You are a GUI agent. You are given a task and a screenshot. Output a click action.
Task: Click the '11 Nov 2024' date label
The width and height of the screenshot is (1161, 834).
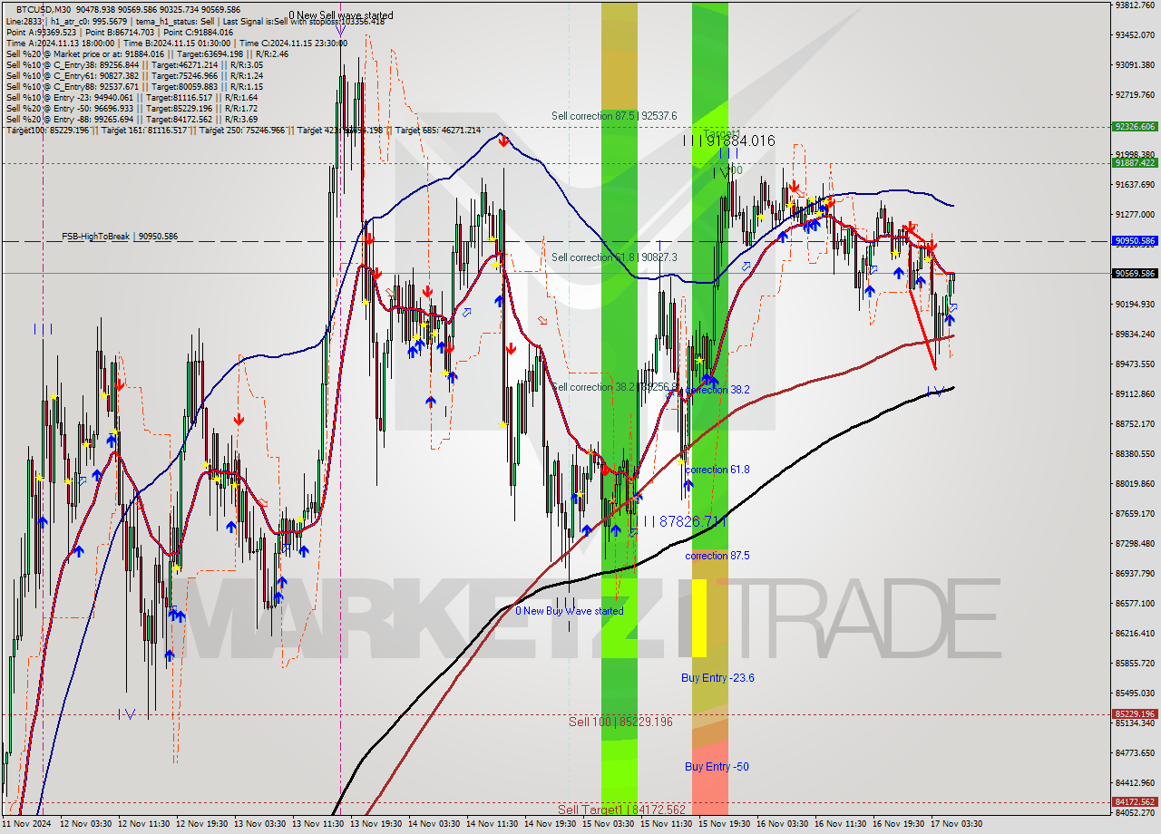click(x=26, y=824)
